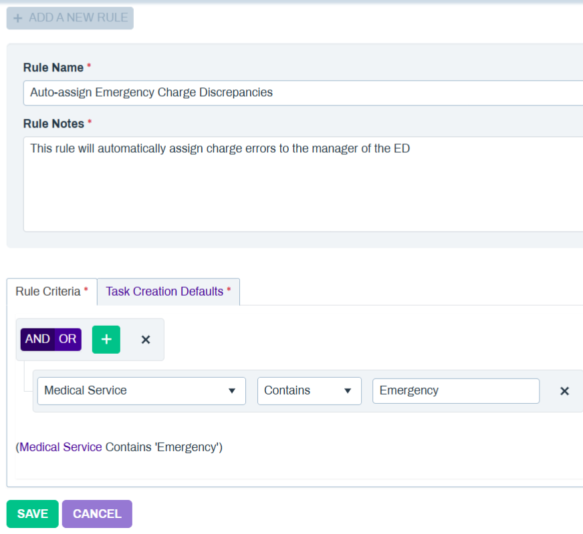Switch to the Task Creation Defaults tab

click(168, 292)
